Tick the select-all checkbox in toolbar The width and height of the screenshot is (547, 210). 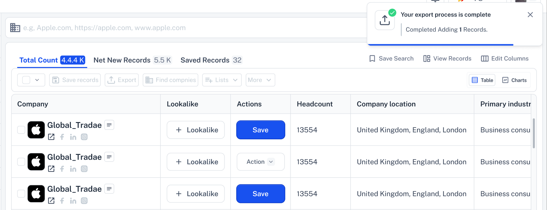26,80
